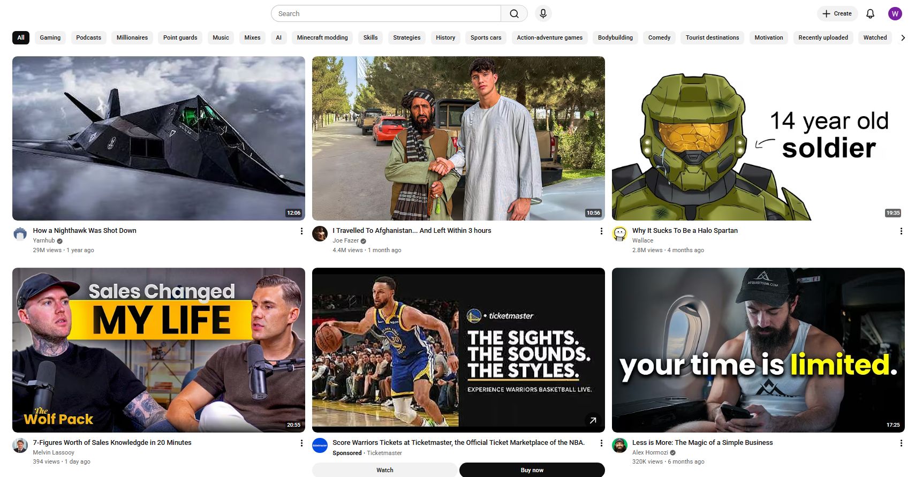Click the search magnifier button

click(x=514, y=13)
